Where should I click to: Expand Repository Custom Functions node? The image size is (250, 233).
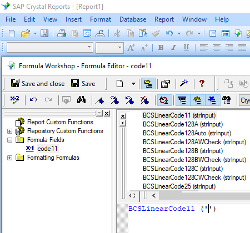click(9, 131)
